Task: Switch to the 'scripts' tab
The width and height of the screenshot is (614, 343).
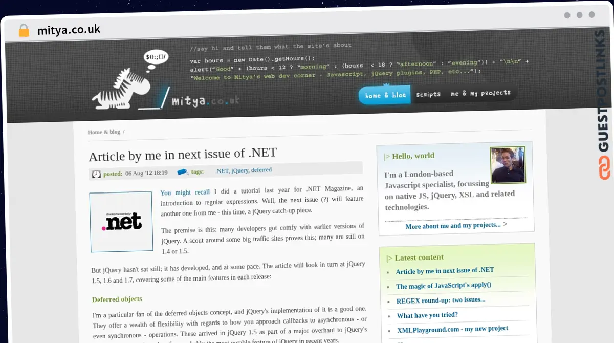Action: click(428, 94)
